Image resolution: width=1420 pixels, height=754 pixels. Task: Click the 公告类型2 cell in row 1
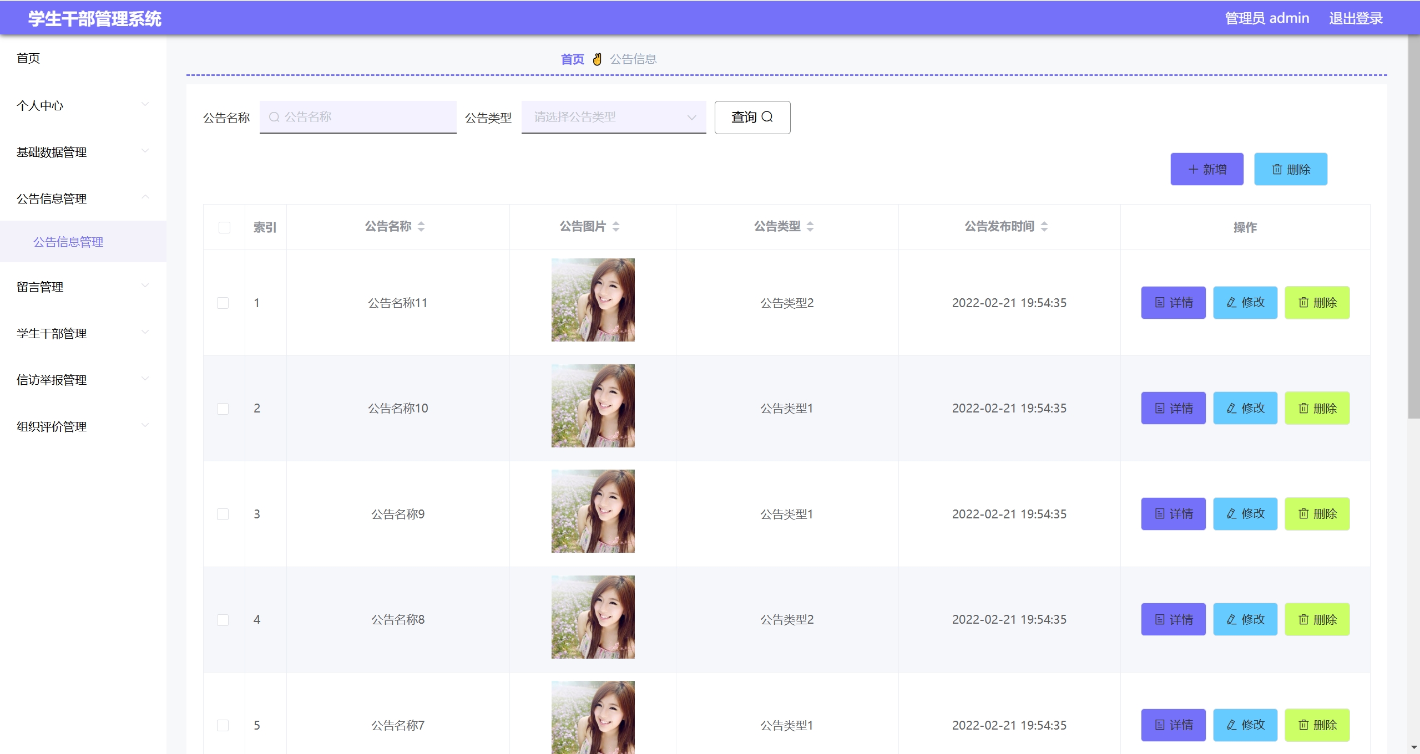click(x=787, y=303)
